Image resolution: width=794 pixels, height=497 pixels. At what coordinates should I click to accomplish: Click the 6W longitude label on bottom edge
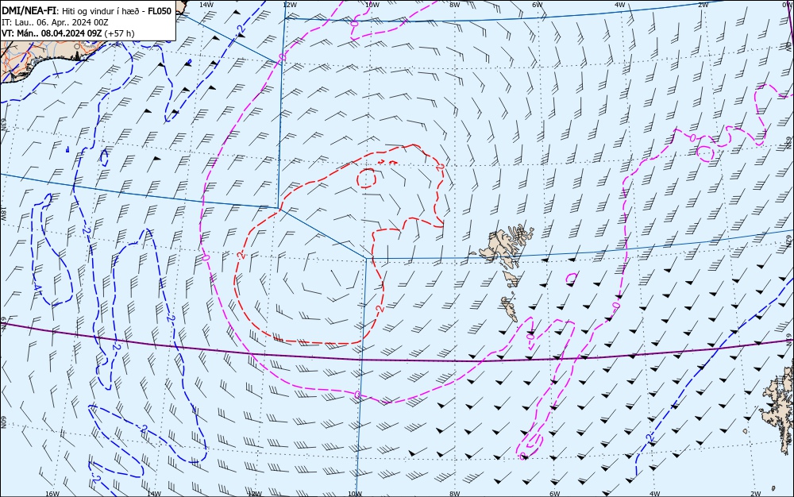(555, 494)
